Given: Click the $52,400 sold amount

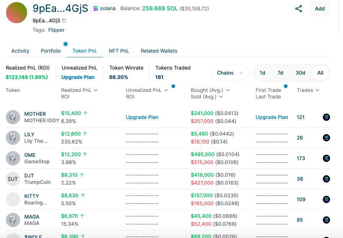Looking at the screenshot, I should coord(201,224).
